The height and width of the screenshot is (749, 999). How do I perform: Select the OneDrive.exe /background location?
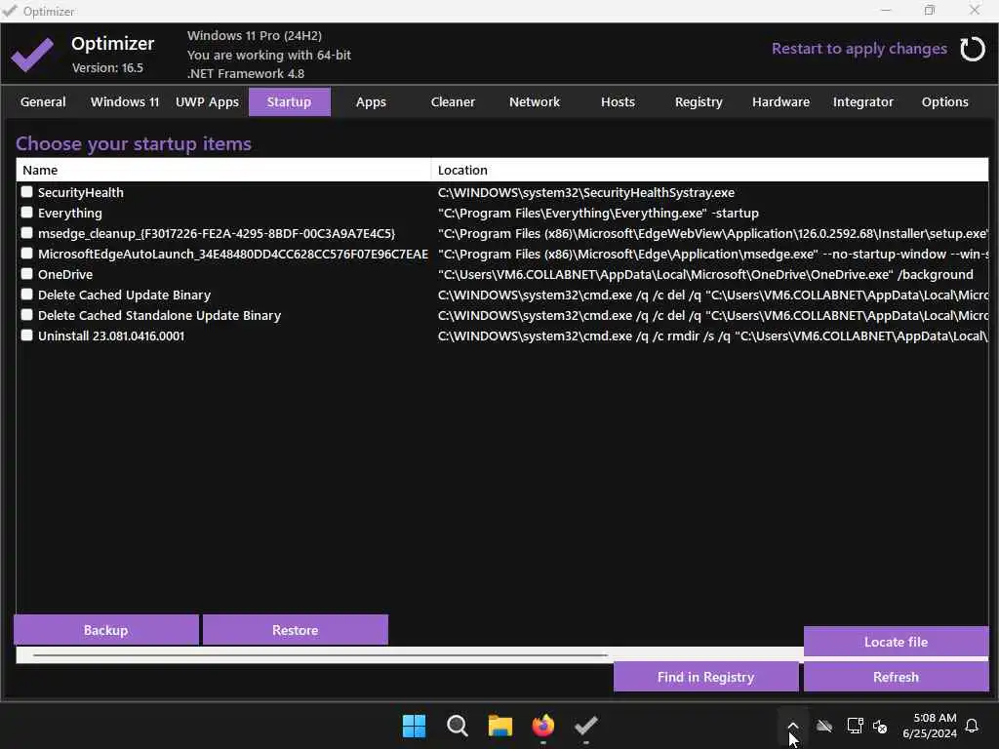click(705, 274)
